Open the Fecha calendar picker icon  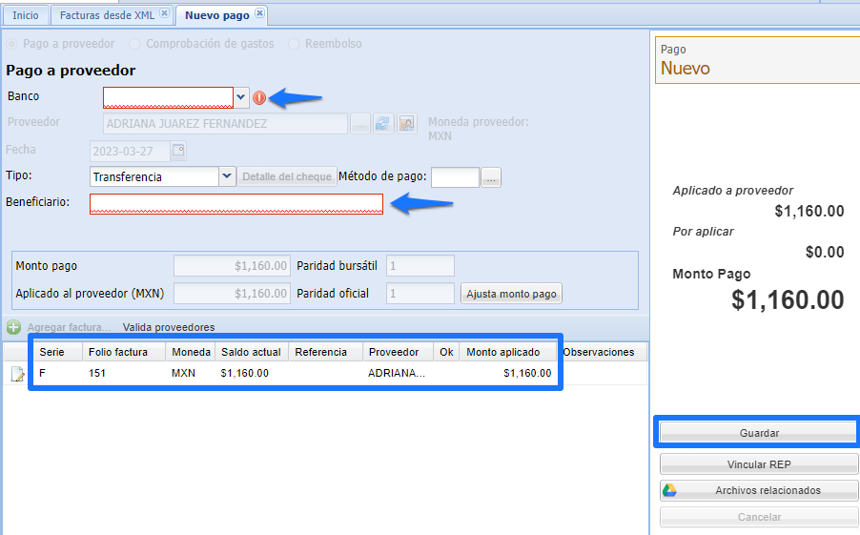click(x=178, y=150)
